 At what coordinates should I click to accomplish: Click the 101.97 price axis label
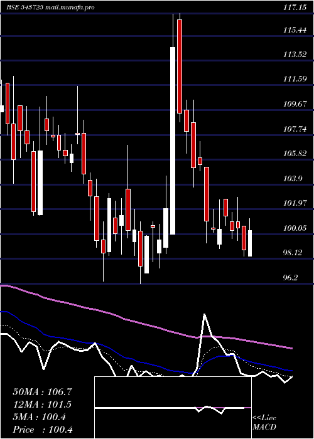[x=295, y=203]
